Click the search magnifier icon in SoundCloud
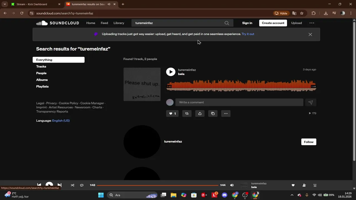The width and height of the screenshot is (356, 200). [x=227, y=23]
